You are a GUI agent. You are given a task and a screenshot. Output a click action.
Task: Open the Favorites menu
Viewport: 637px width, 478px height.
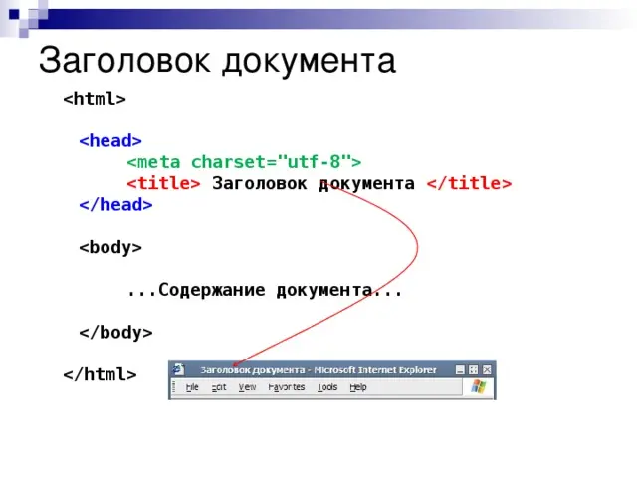point(287,387)
